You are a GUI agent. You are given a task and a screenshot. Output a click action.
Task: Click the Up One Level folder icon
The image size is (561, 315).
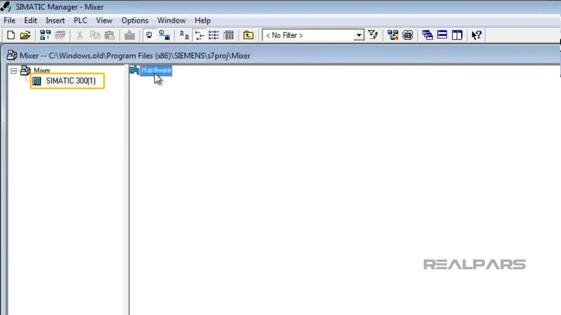coord(248,35)
